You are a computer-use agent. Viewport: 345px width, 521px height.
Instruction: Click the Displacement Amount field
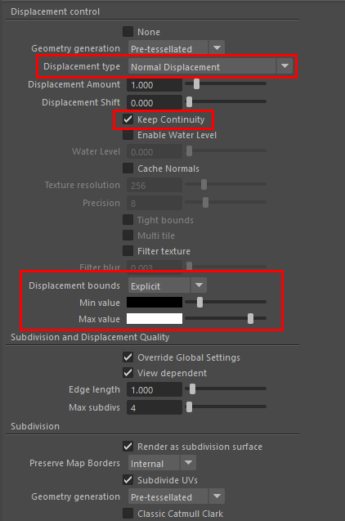point(155,85)
